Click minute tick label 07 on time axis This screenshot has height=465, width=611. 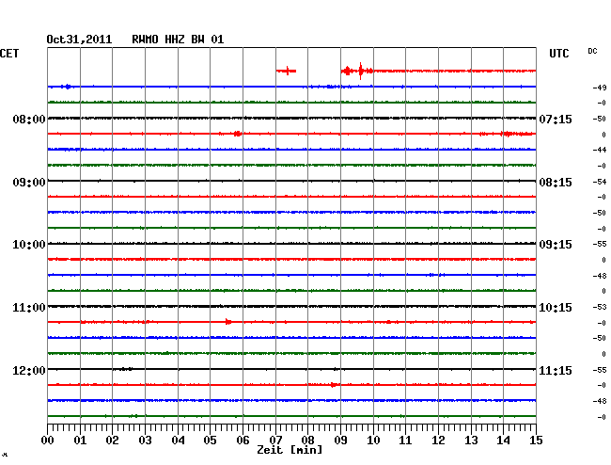tap(275, 440)
